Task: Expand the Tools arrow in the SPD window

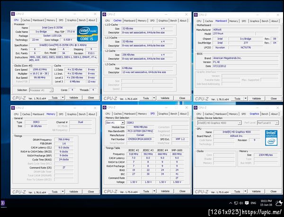Action: [154, 191]
